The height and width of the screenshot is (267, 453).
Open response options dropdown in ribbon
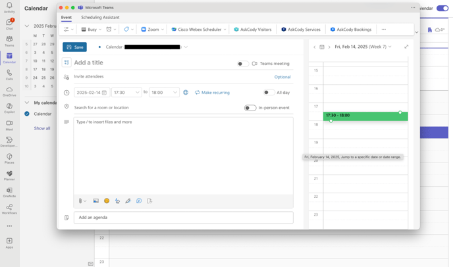68,30
